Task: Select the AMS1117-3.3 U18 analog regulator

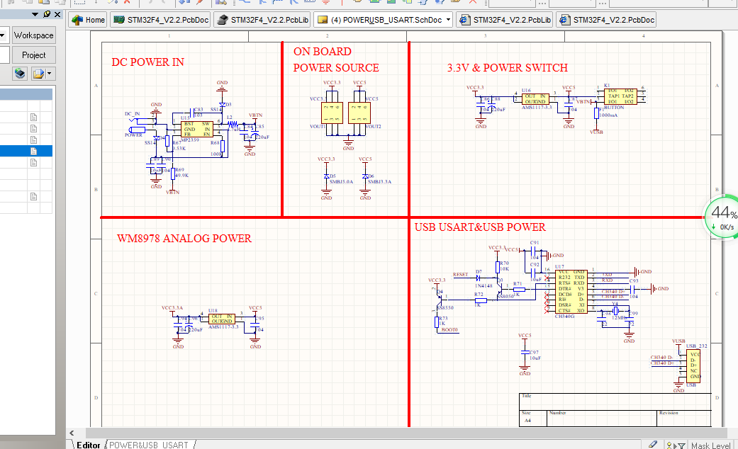Action: click(x=222, y=319)
